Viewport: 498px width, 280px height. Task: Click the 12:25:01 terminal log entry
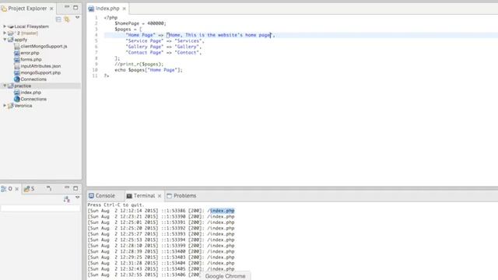pyautogui.click(x=161, y=222)
